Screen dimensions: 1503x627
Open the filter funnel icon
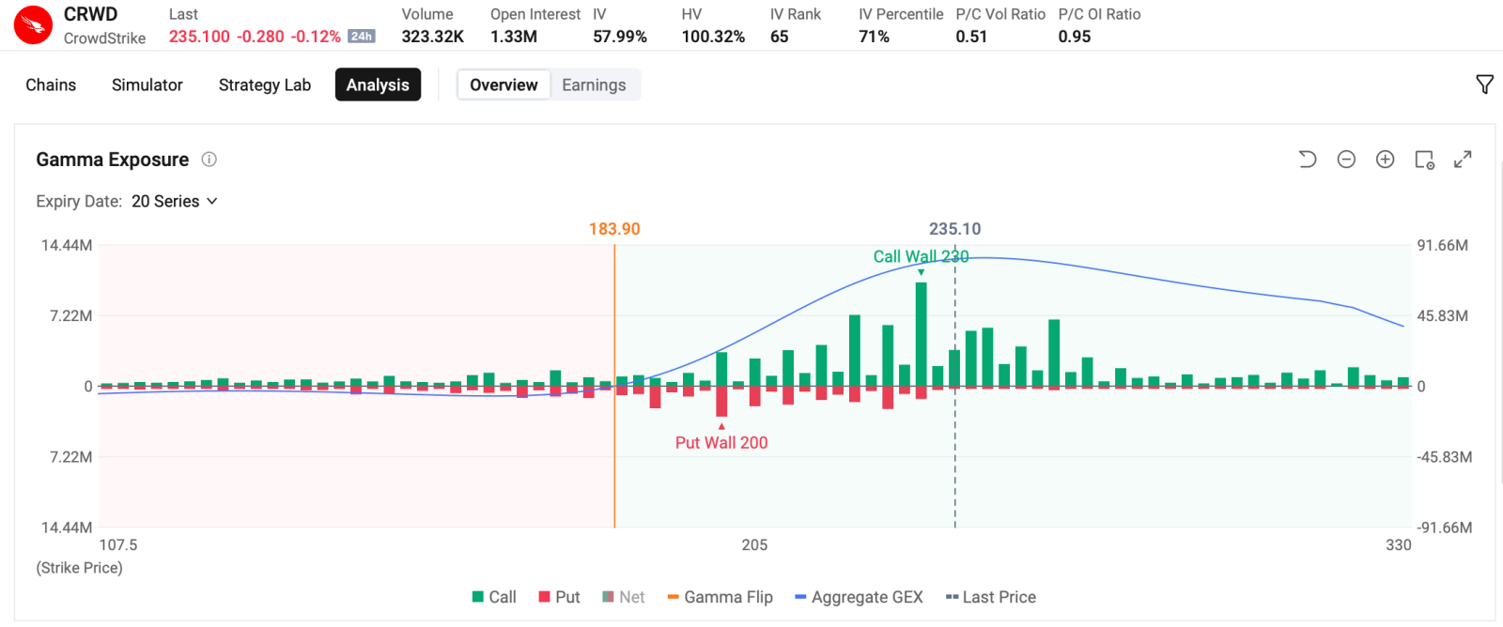coord(1484,84)
